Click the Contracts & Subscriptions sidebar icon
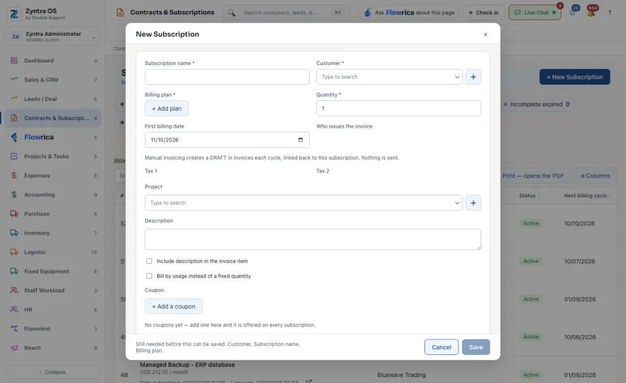Image resolution: width=626 pixels, height=383 pixels. 14,118
